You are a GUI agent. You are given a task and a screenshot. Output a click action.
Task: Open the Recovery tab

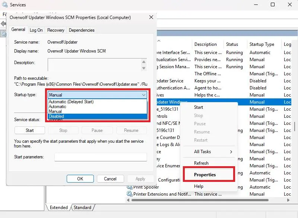click(x=56, y=30)
